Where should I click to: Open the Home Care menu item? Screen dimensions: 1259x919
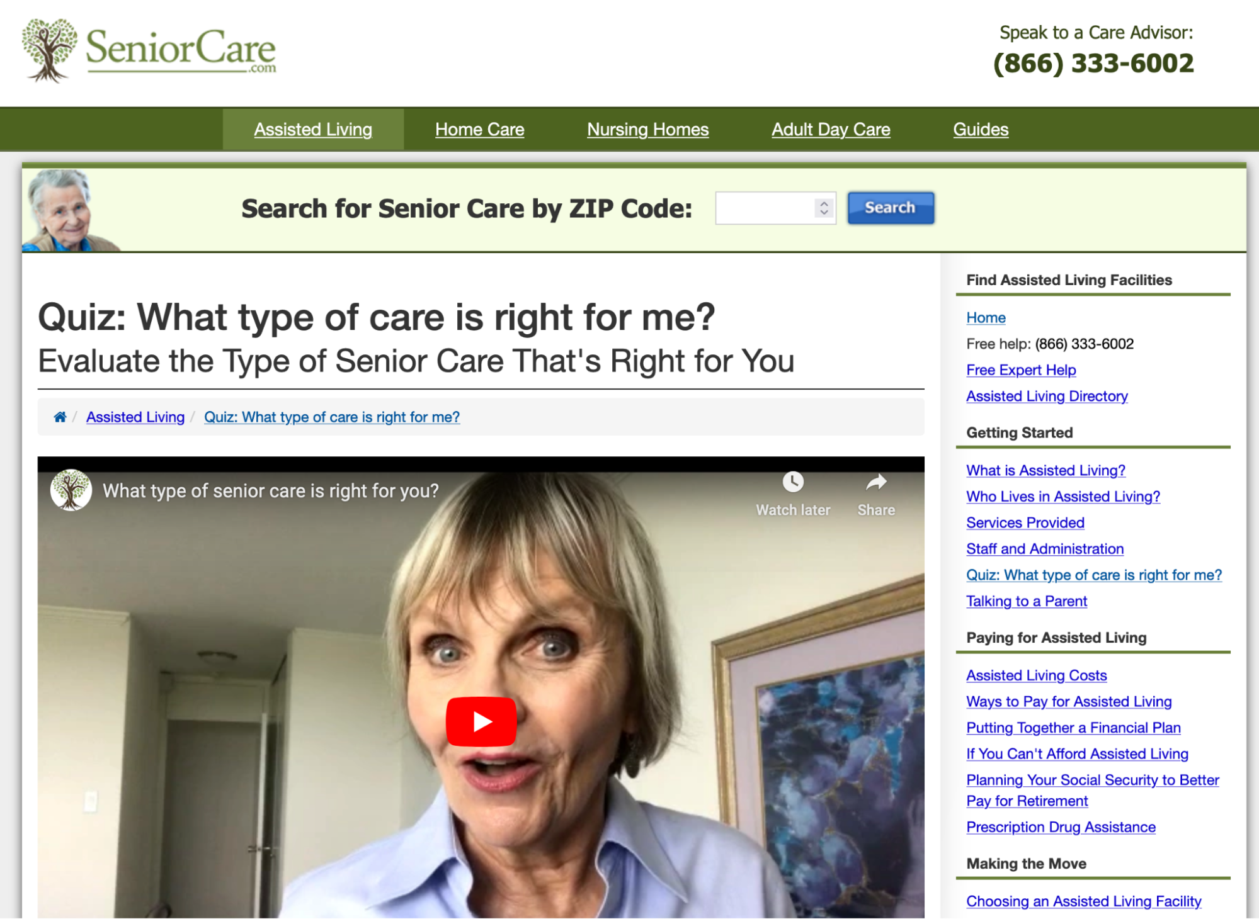tap(479, 129)
